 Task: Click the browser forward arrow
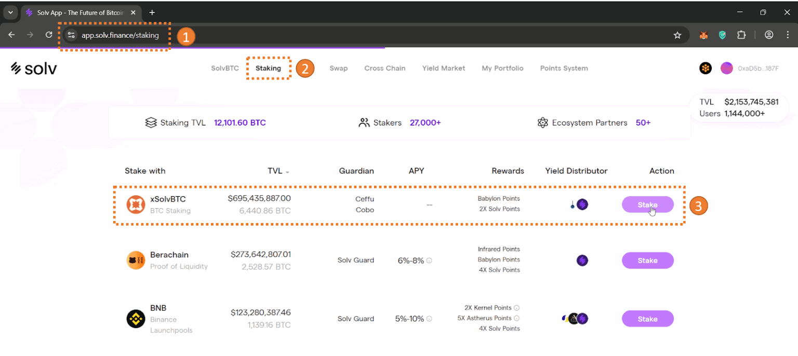[x=30, y=35]
